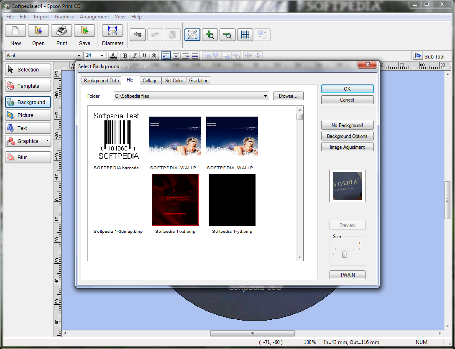Open the Template tool
This screenshot has width=455, height=349.
pos(28,86)
